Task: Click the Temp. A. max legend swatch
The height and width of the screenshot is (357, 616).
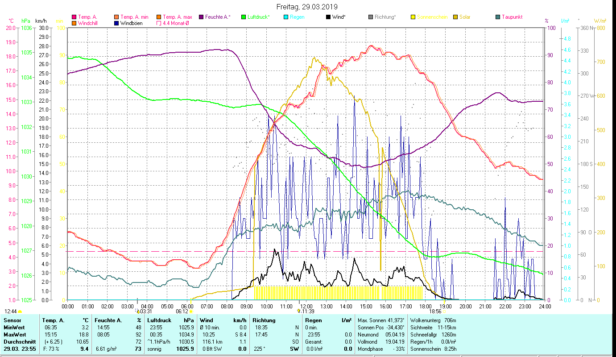Action: pos(158,17)
